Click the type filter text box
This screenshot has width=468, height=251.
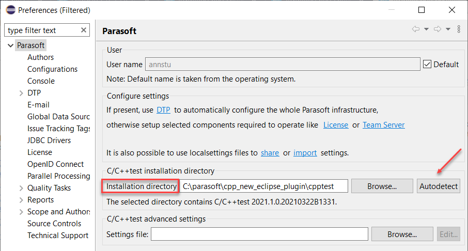42,30
